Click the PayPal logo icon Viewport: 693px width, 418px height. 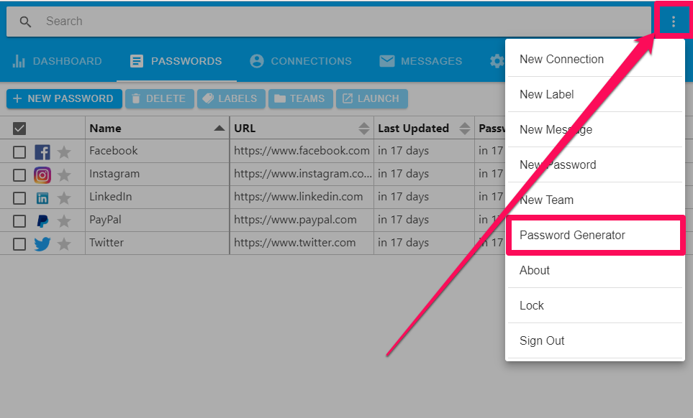click(x=42, y=220)
